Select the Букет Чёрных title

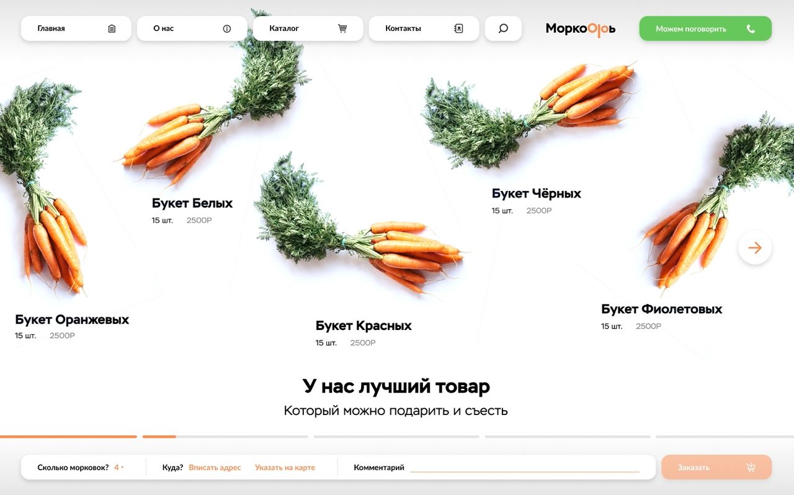click(537, 194)
